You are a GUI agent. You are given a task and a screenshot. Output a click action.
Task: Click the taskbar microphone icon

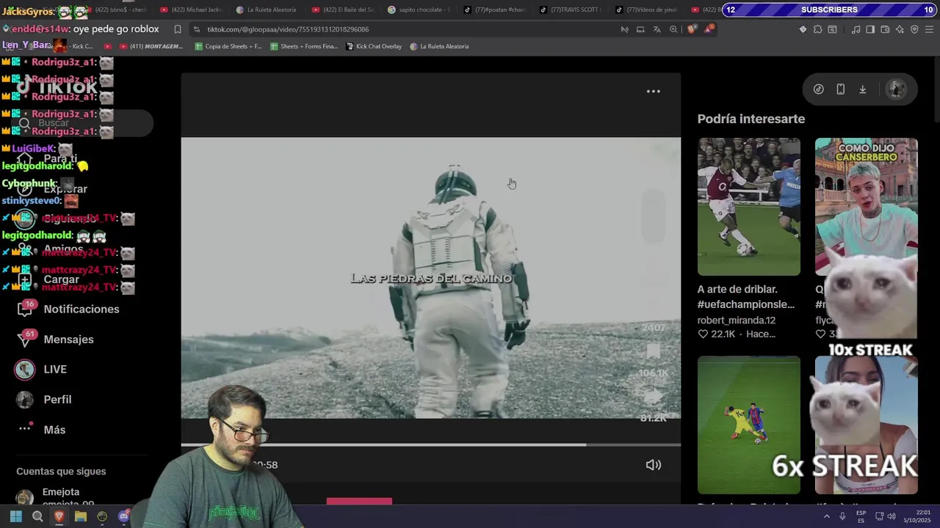click(x=842, y=516)
